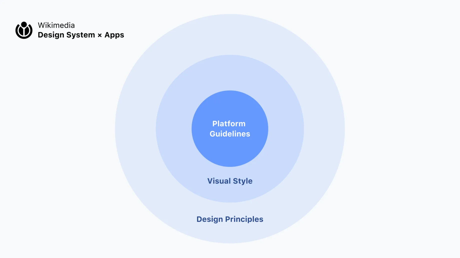Image resolution: width=460 pixels, height=258 pixels.
Task: Select the "Platform Guidelines" label
Action: [230, 129]
